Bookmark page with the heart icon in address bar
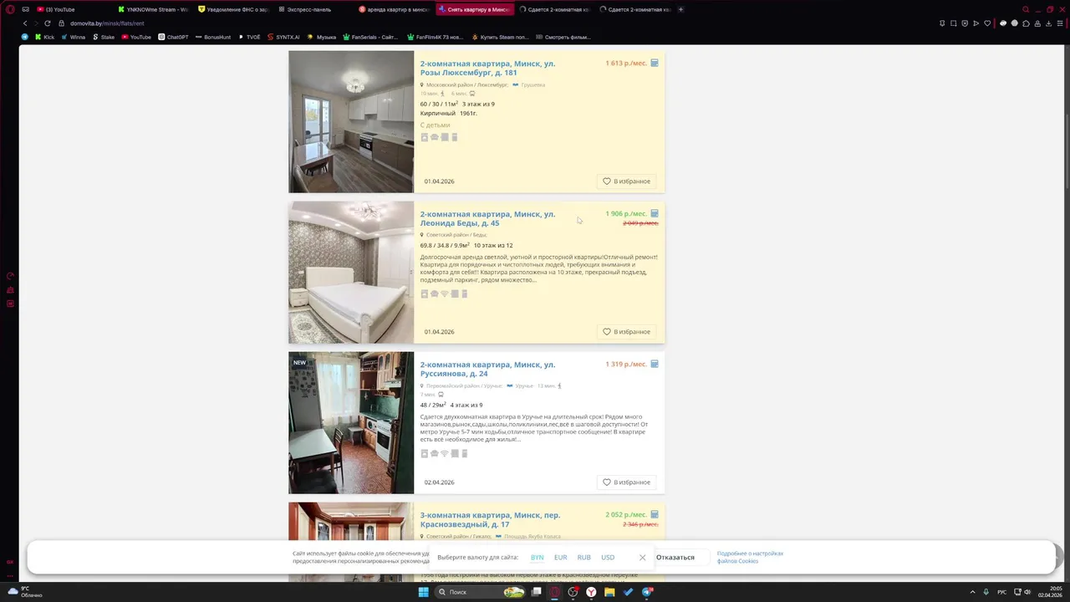Viewport: 1070px width, 602px height. (x=987, y=23)
